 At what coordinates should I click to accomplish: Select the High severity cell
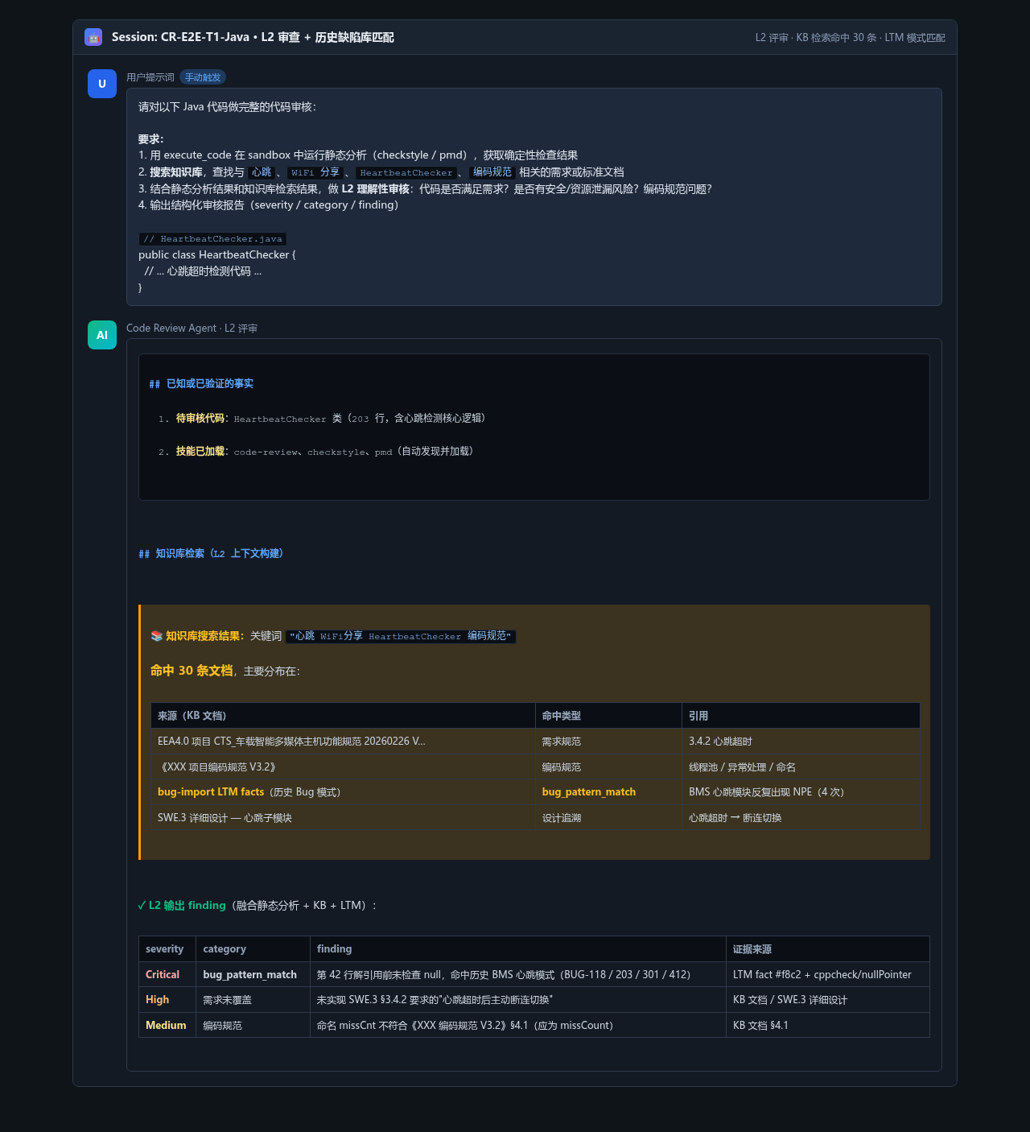coord(167,1000)
